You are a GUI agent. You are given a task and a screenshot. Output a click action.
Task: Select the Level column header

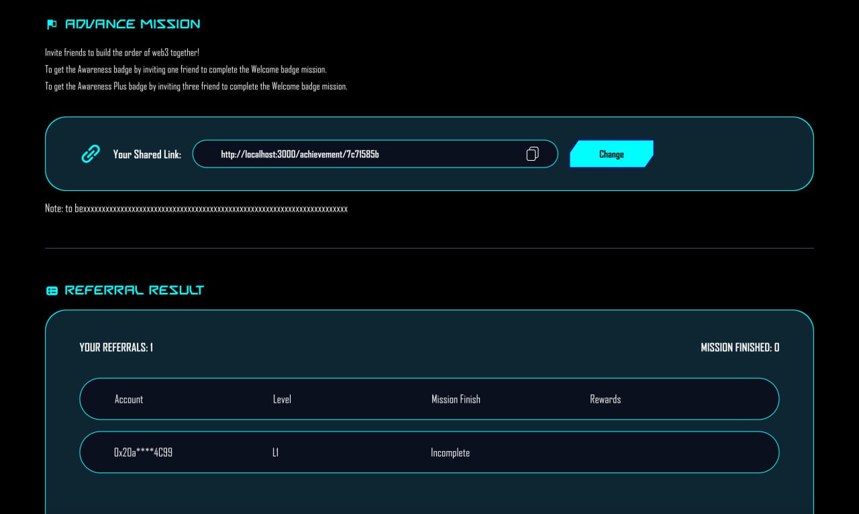tap(282, 399)
